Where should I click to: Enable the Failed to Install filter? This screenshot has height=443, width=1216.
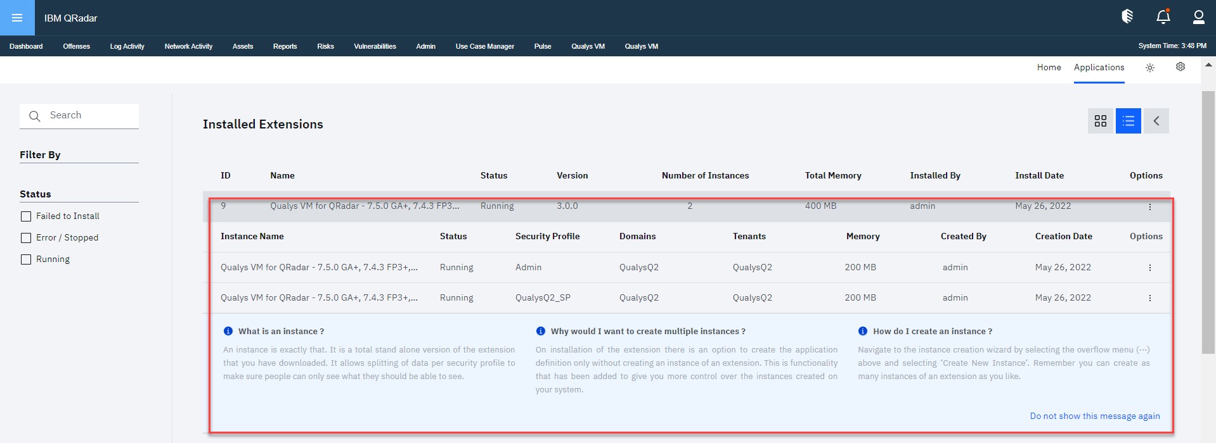[x=26, y=216]
